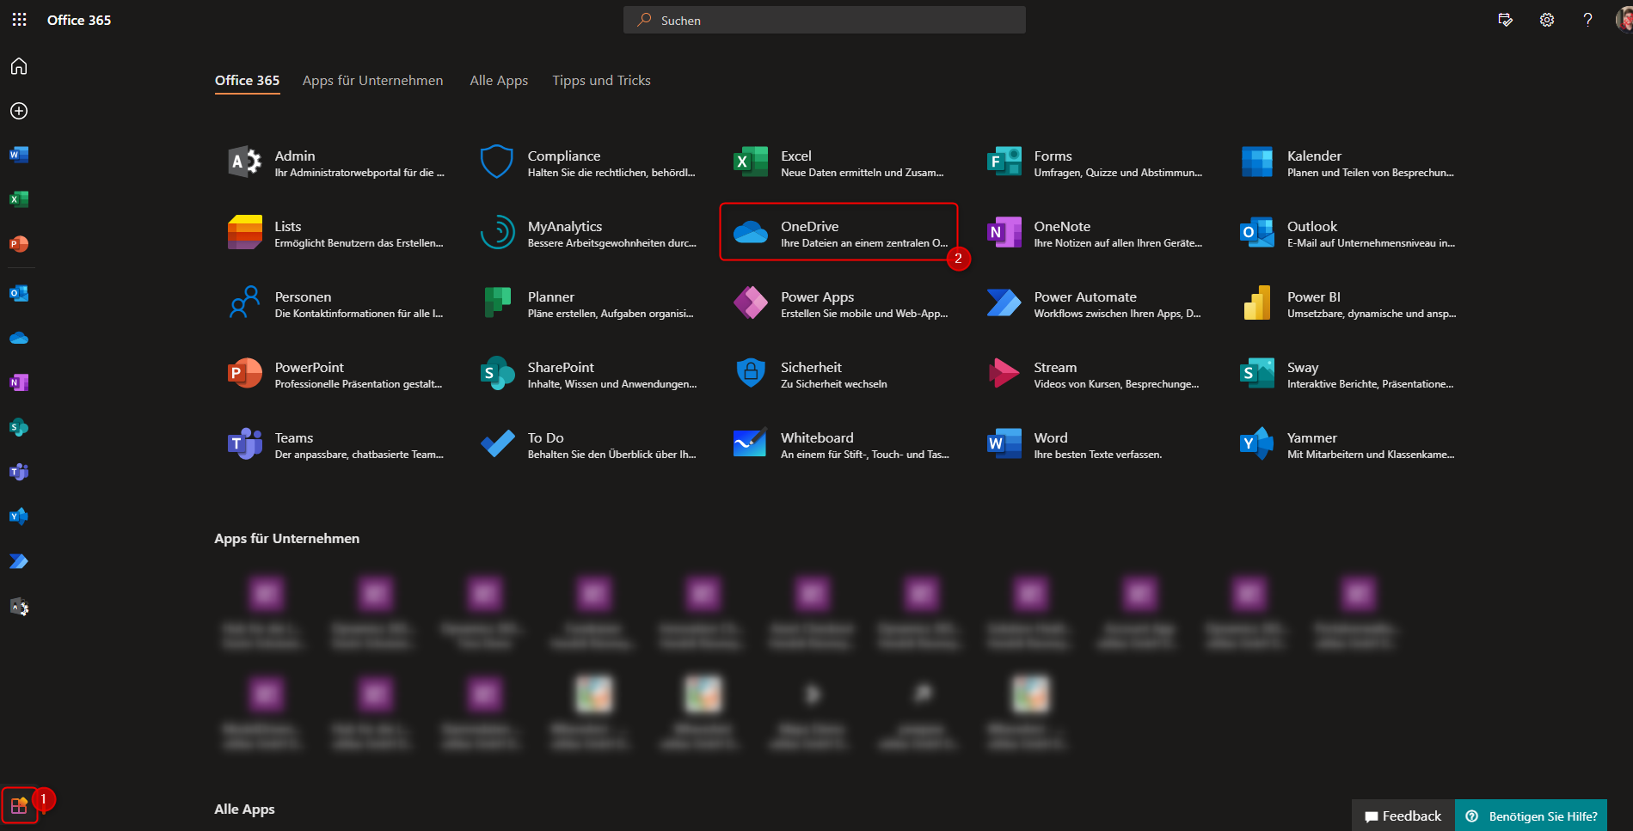Open Teams from the left sidebar
This screenshot has width=1633, height=831.
[x=19, y=472]
